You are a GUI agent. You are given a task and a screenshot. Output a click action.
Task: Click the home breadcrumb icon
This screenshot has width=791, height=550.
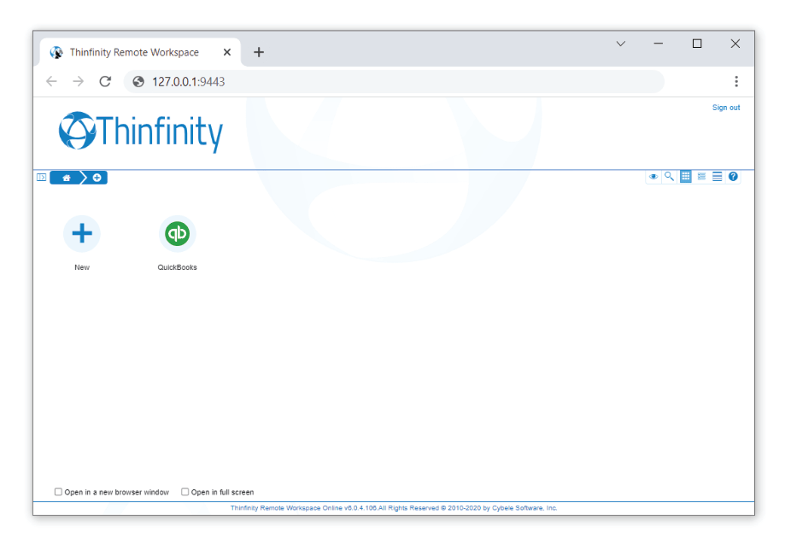[x=66, y=178]
